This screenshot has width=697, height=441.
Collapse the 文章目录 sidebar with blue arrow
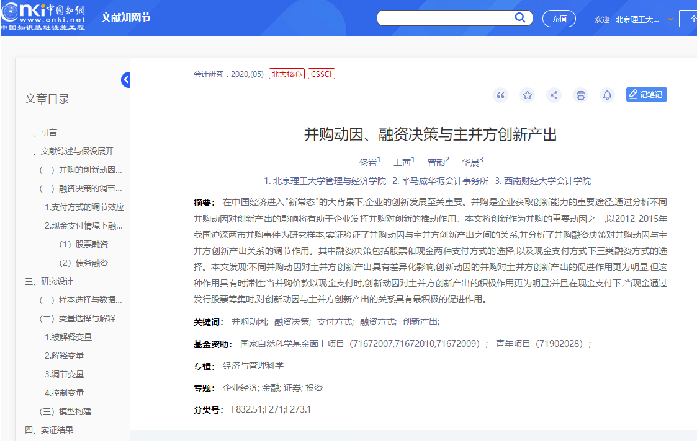coord(126,79)
